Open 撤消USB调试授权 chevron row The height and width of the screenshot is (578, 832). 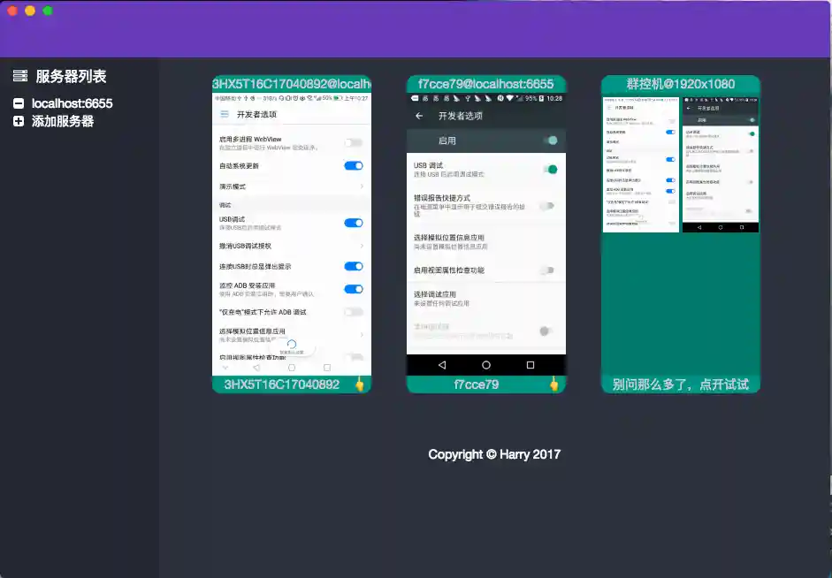(x=362, y=246)
